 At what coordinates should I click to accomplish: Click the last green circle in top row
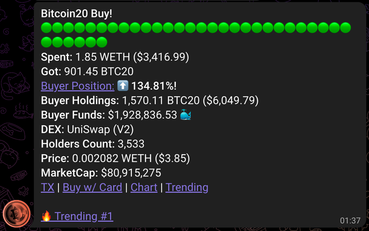pyautogui.click(x=346, y=28)
